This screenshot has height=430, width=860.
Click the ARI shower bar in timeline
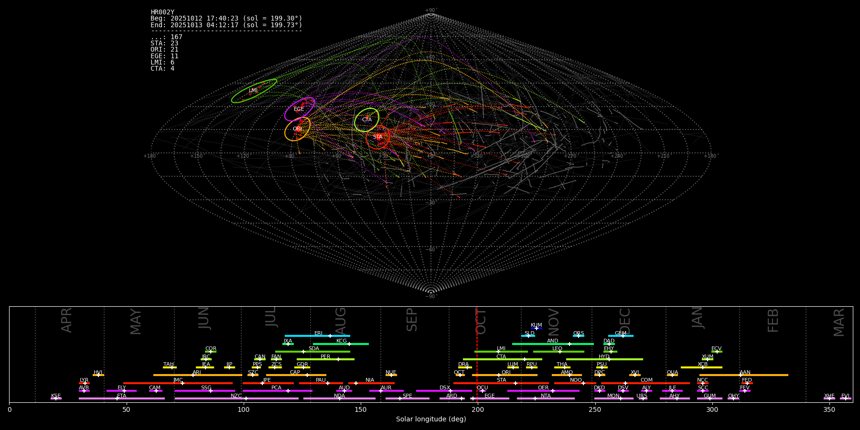[198, 375]
